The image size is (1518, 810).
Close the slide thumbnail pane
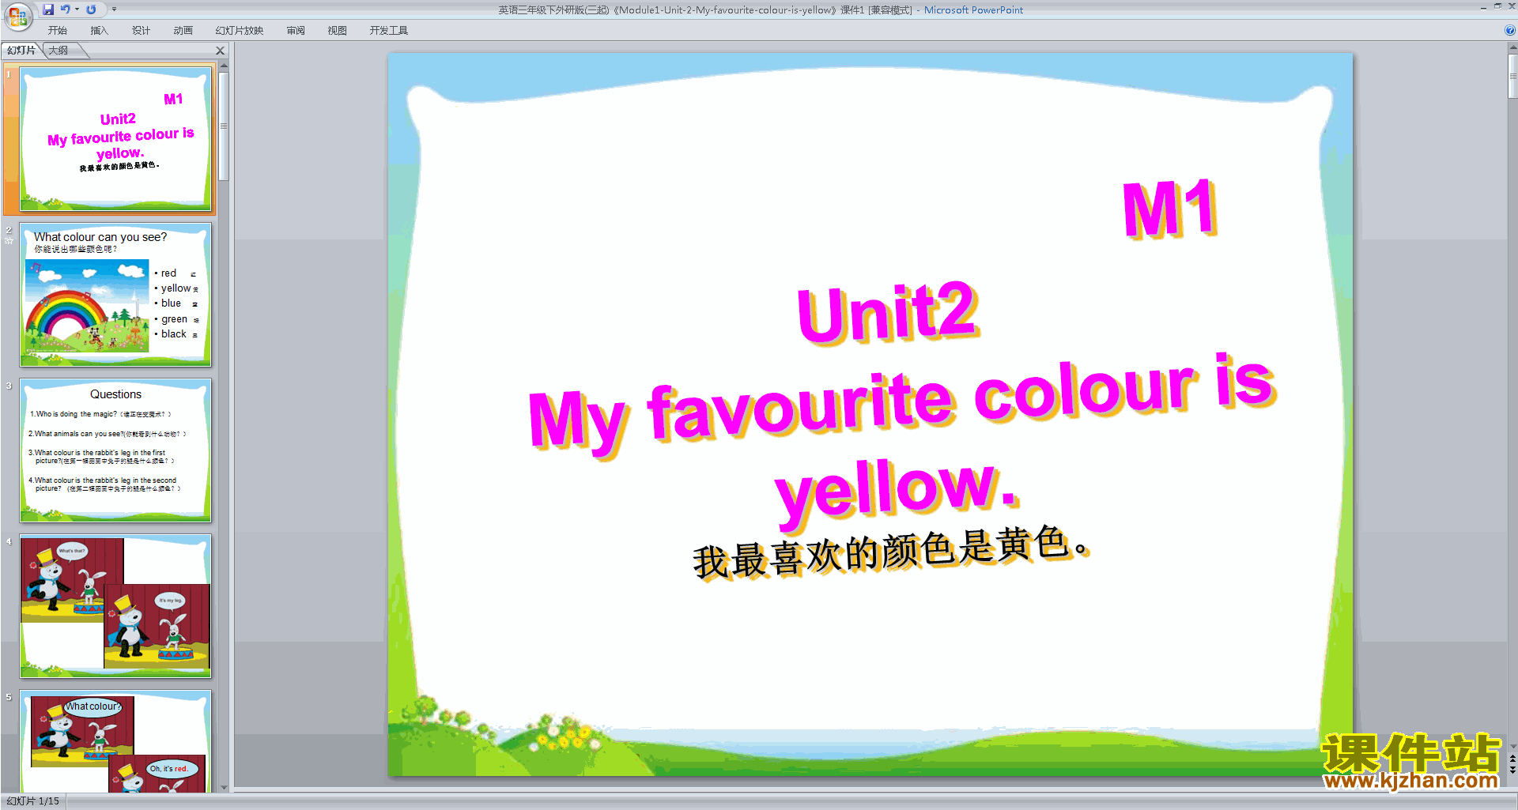click(x=221, y=51)
